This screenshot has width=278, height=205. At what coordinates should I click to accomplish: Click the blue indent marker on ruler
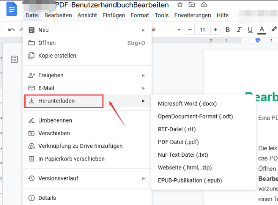tap(258, 40)
